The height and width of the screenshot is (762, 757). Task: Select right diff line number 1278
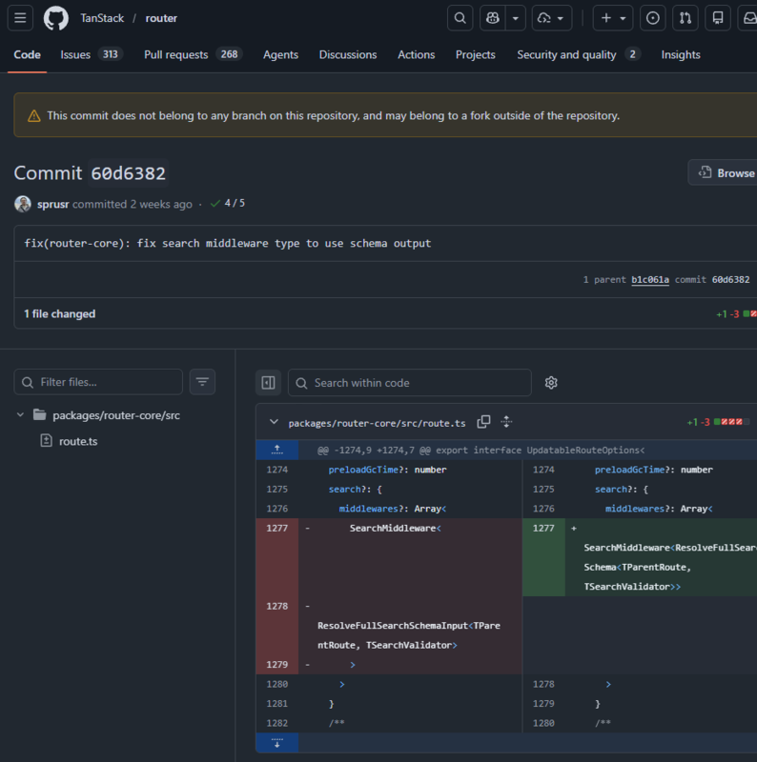pyautogui.click(x=543, y=684)
